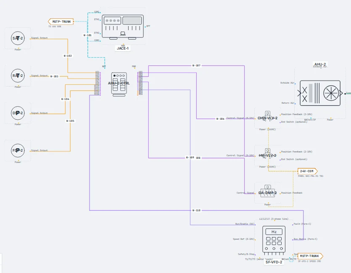The height and width of the screenshot is (273, 351).
Task: Select the AHU-2-CTRL controller module
Action: (119, 84)
